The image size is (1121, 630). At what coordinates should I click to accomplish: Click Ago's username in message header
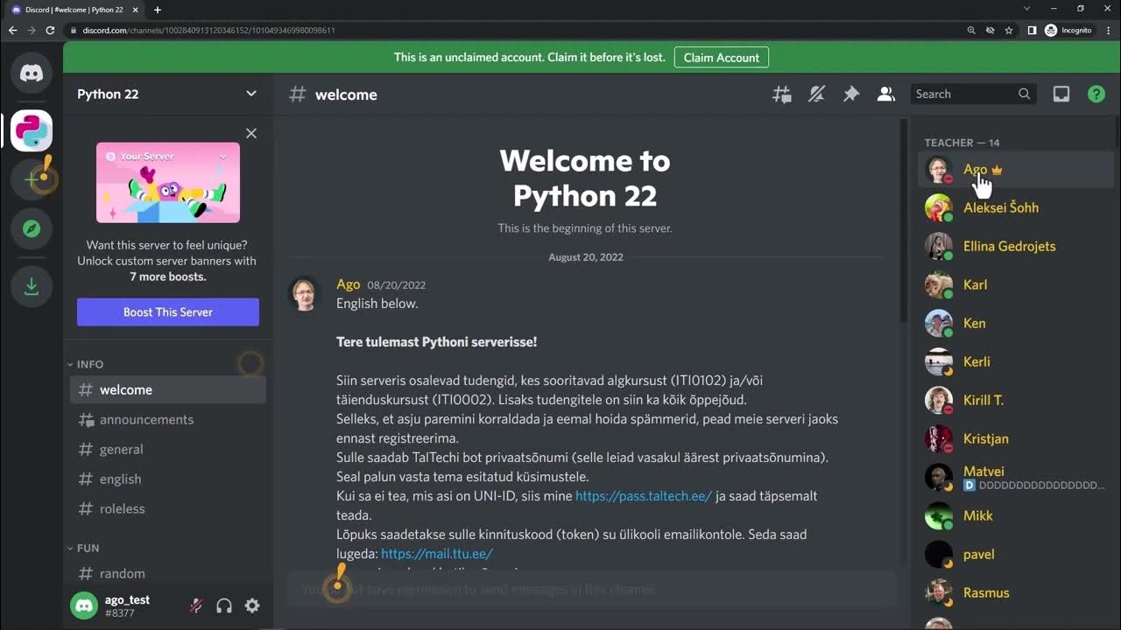tap(349, 284)
